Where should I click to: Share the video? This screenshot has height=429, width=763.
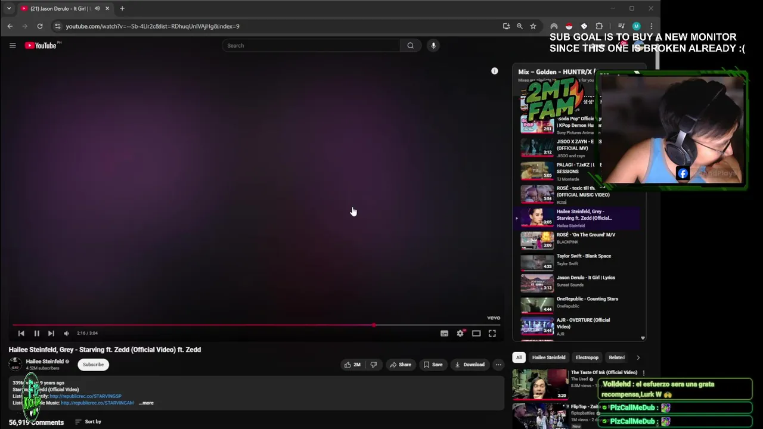pos(400,365)
